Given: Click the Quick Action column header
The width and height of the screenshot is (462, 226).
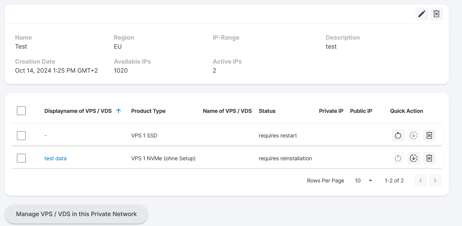Looking at the screenshot, I should coord(406,111).
